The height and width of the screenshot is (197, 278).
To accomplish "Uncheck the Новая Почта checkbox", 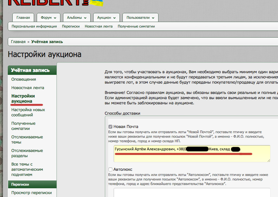I will [110, 127].
